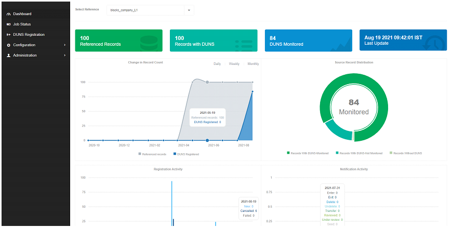Viewport: 452px width, 227px height.
Task: Click the blue DUNS Registered area peak
Action: pos(252,91)
